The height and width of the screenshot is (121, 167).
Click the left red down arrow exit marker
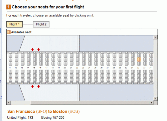pos(32,86)
